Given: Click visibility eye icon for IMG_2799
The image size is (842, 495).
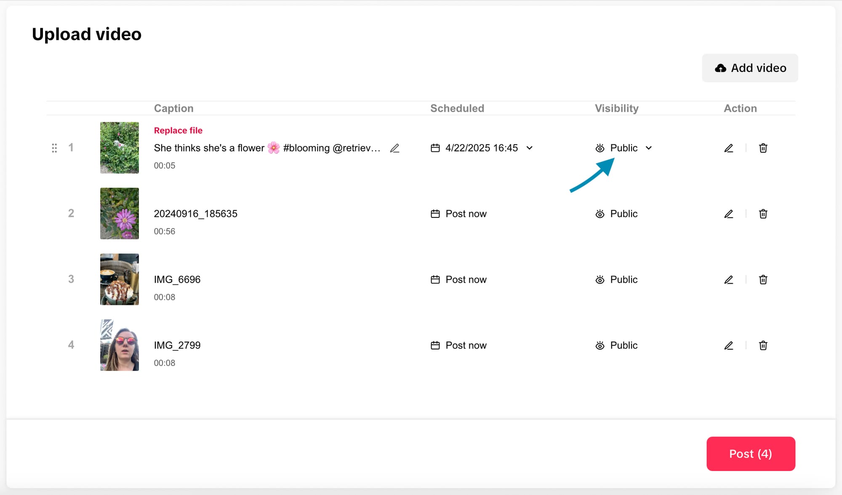Looking at the screenshot, I should click(x=600, y=346).
